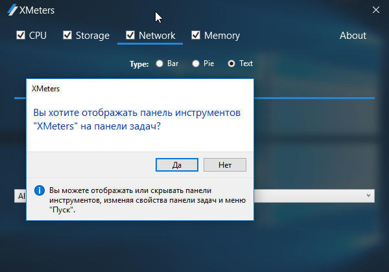Viewport: 389px width, 272px height.
Task: Click the question text about панель инструментов
Action: [x=137, y=119]
